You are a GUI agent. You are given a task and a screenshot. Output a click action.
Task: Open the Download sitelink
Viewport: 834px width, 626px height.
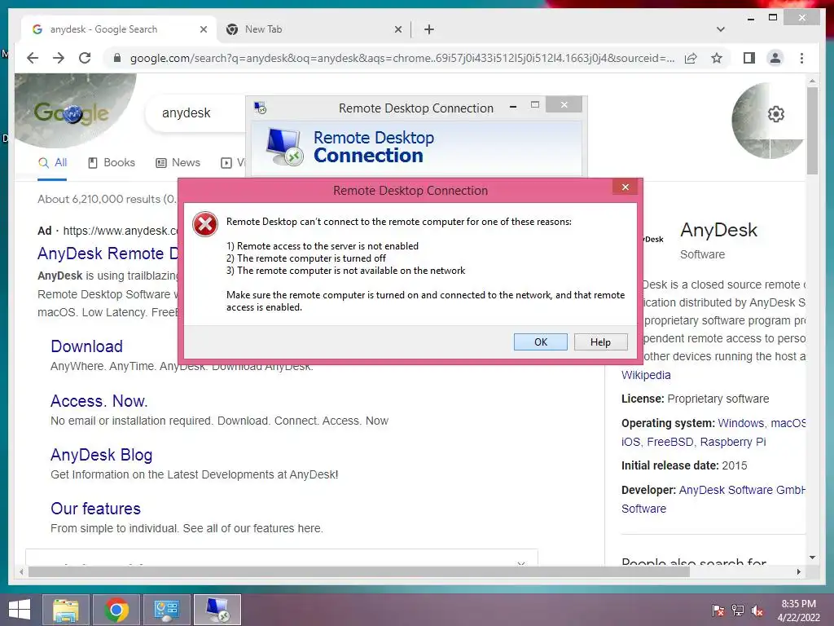point(86,346)
